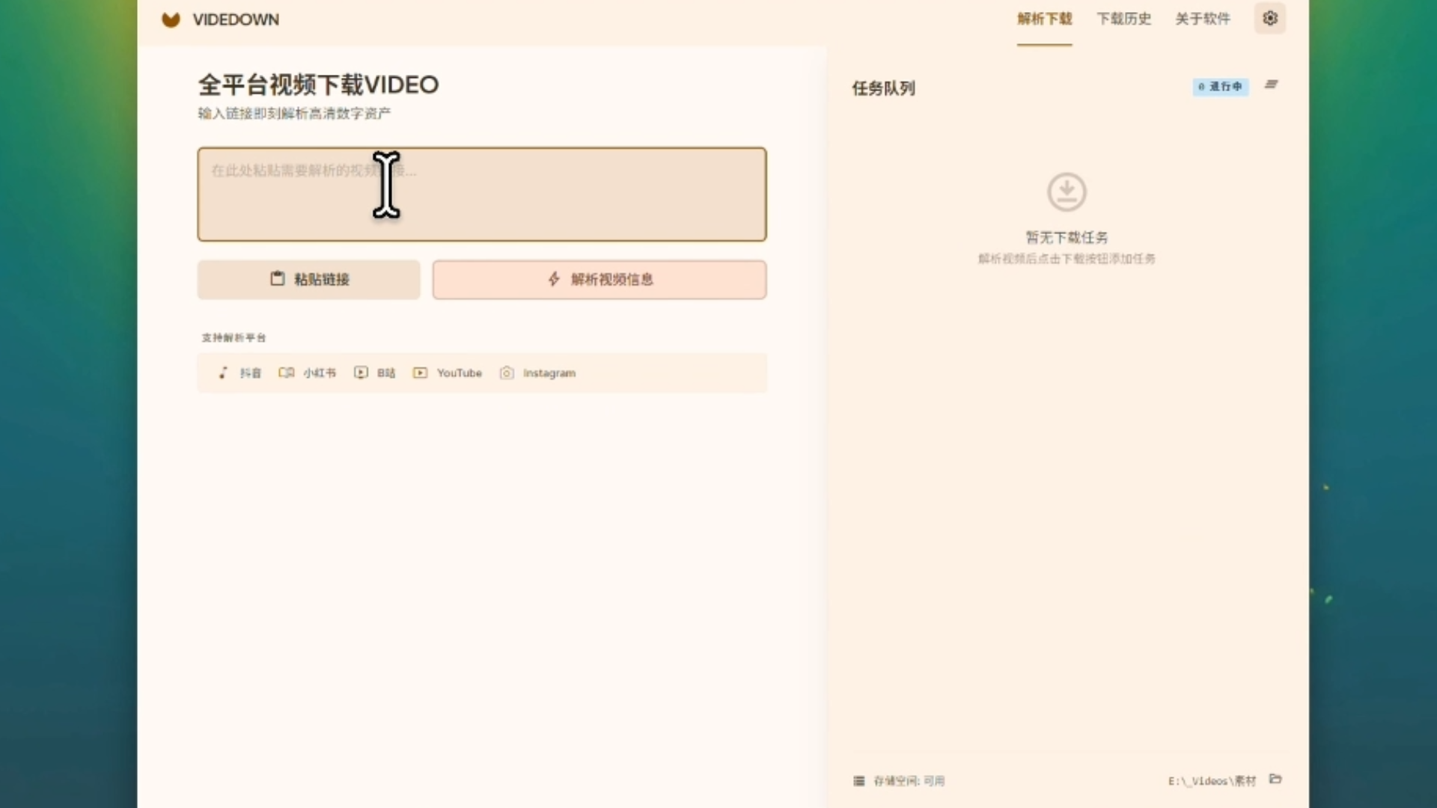
Task: Click the B站 platform label
Action: 386,373
